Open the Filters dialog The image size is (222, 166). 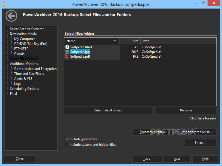[x=201, y=142]
